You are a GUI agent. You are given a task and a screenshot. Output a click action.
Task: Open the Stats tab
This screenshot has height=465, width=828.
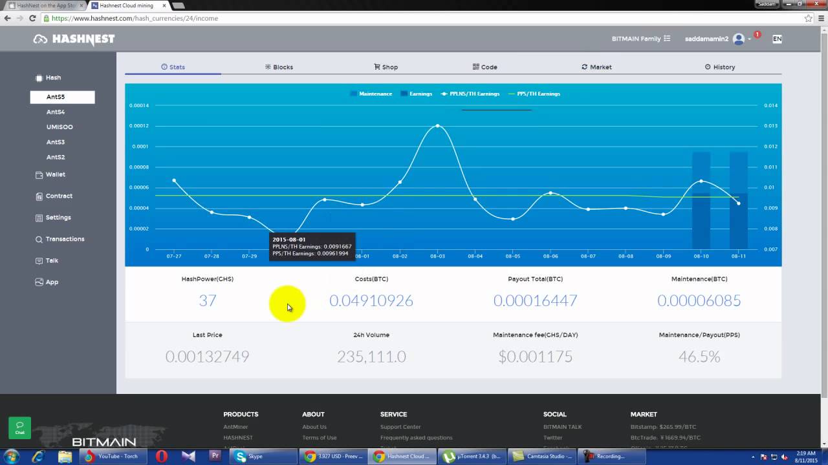tap(173, 67)
